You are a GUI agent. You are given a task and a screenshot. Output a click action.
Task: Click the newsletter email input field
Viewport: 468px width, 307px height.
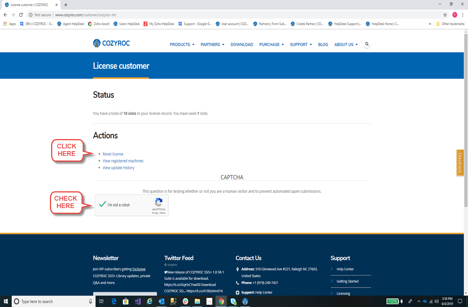tap(125, 294)
